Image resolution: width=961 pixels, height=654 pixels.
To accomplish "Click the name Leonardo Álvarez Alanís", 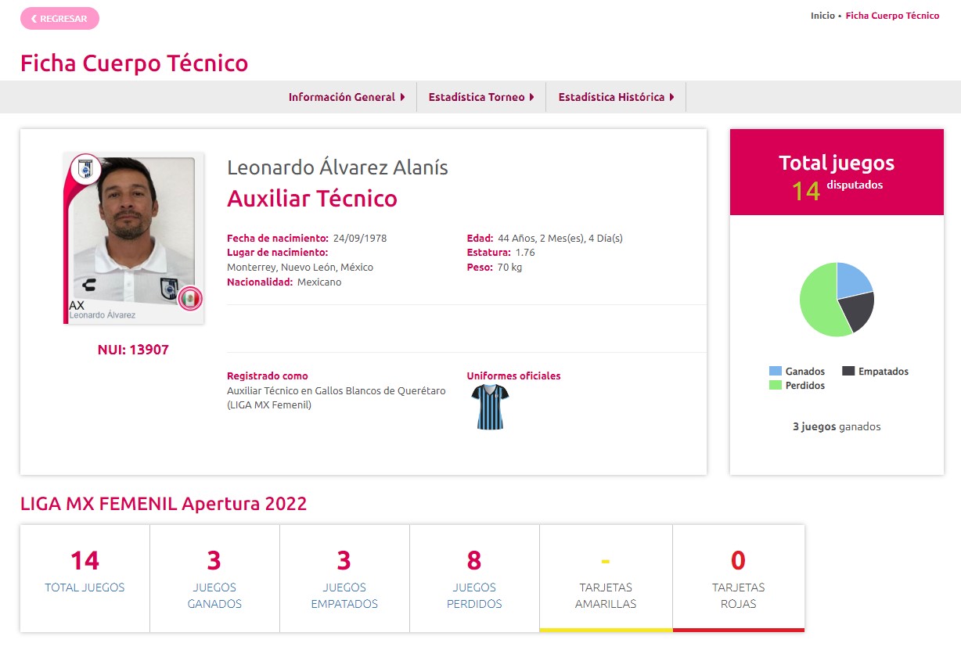I will (337, 167).
